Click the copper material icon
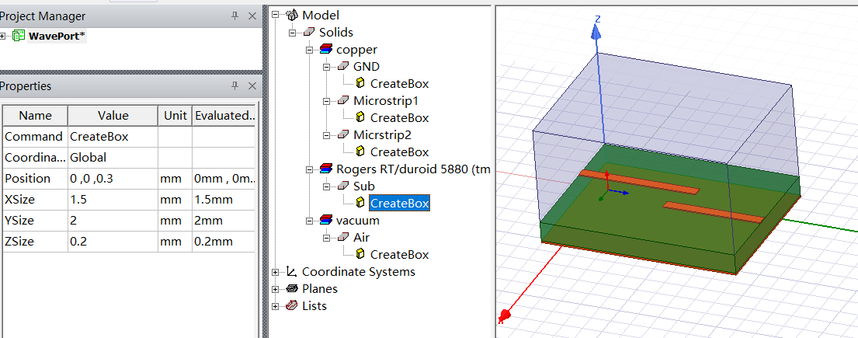This screenshot has height=338, width=858. (x=326, y=49)
